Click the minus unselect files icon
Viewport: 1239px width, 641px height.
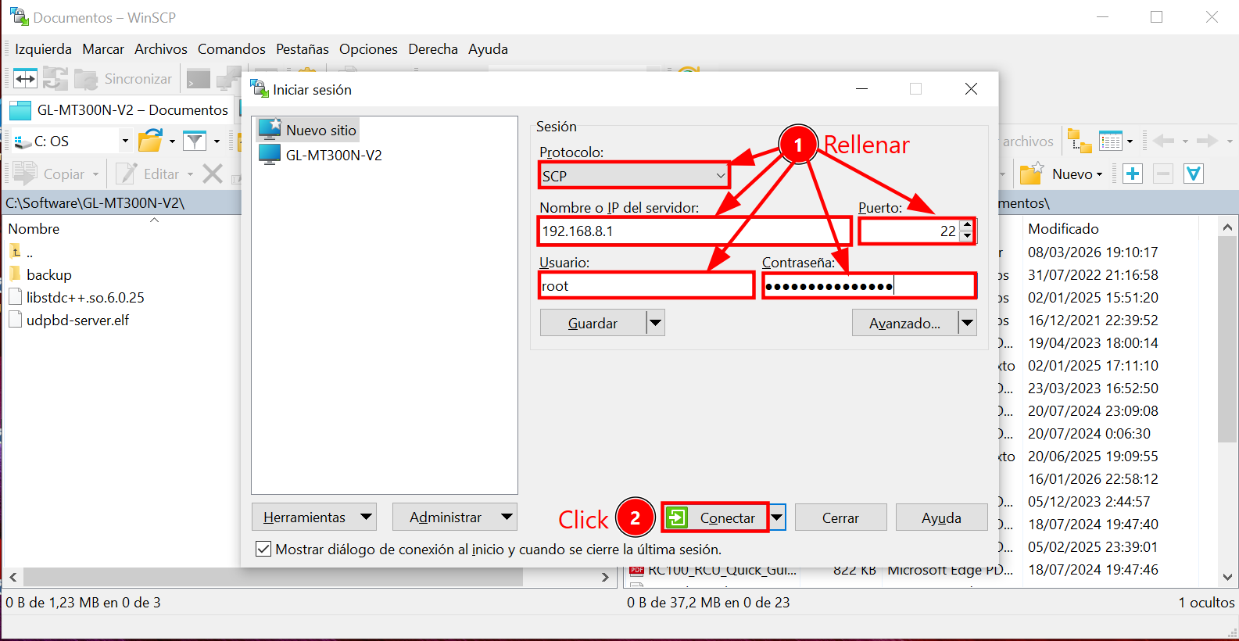coord(1163,174)
